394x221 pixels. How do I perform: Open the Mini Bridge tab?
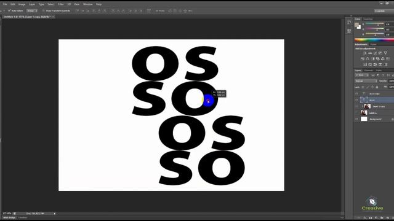9,218
